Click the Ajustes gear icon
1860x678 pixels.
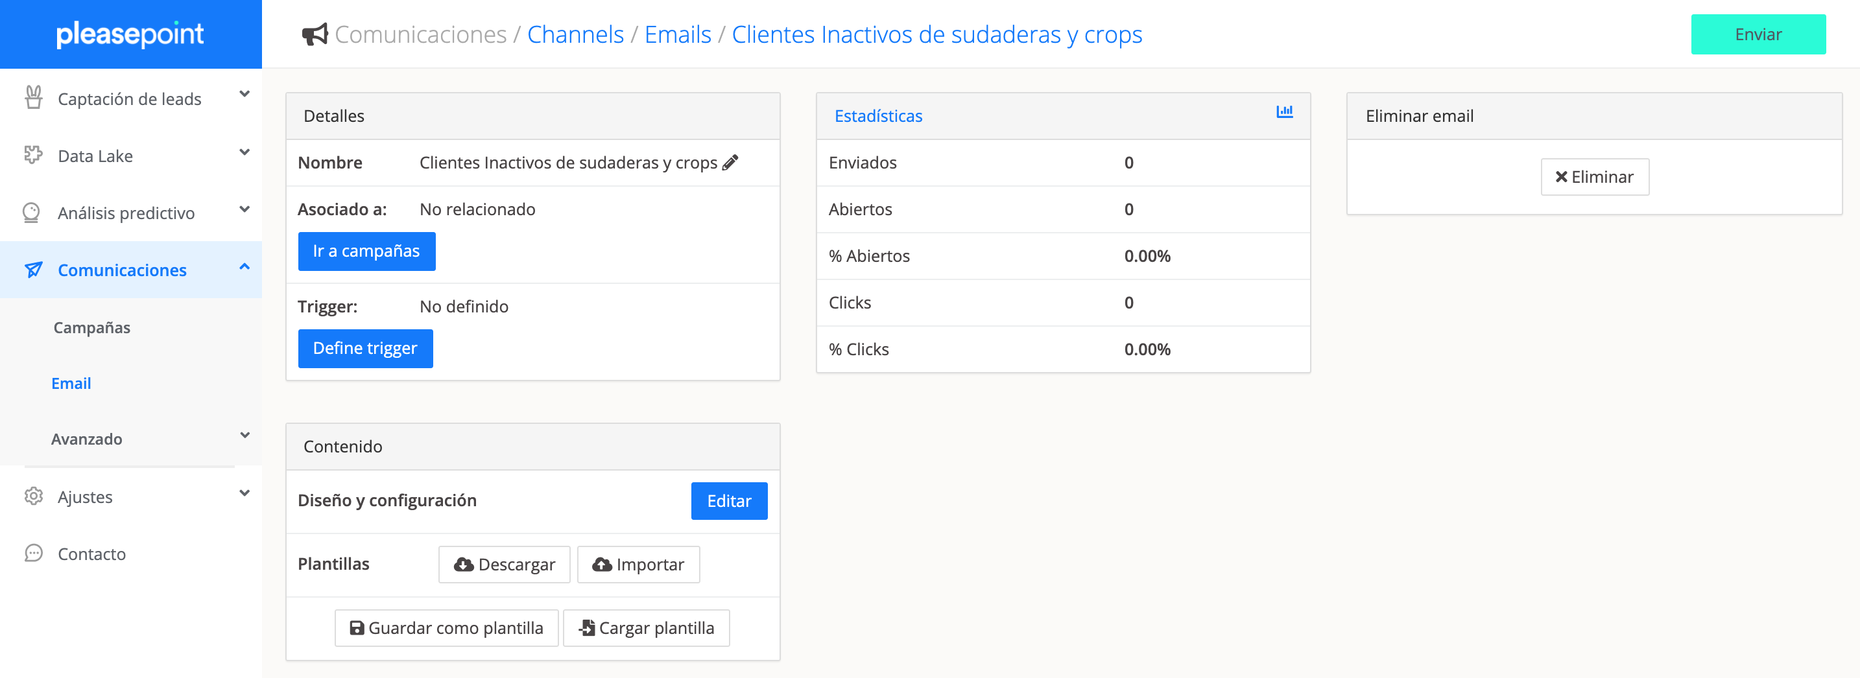33,497
